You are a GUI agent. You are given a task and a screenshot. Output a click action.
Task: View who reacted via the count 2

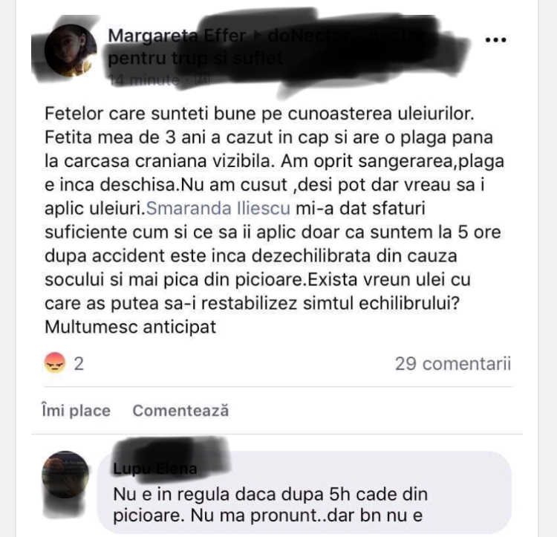[x=79, y=364]
